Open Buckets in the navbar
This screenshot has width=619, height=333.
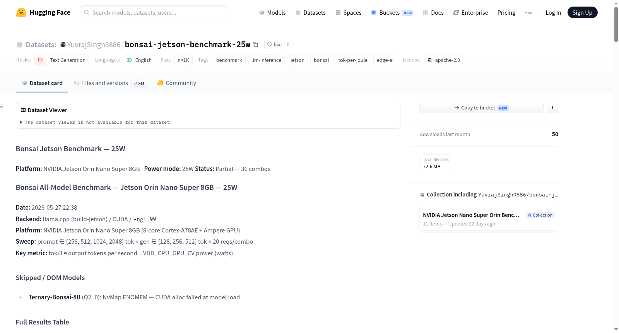pyautogui.click(x=392, y=12)
